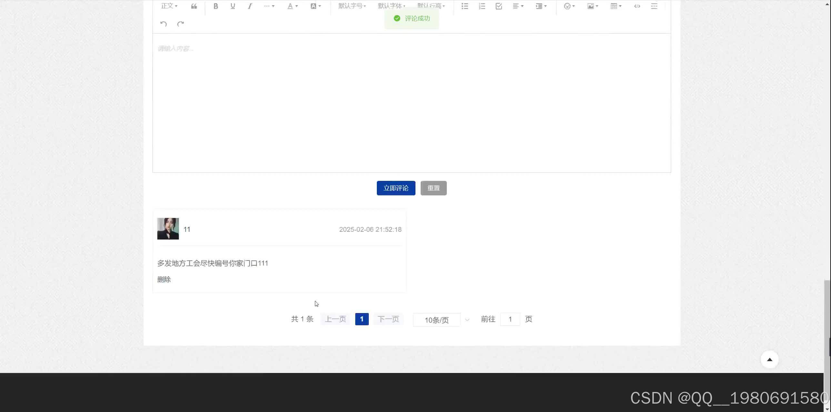The height and width of the screenshot is (412, 831).
Task: Open the 默认字号 font size dropdown
Action: [352, 6]
